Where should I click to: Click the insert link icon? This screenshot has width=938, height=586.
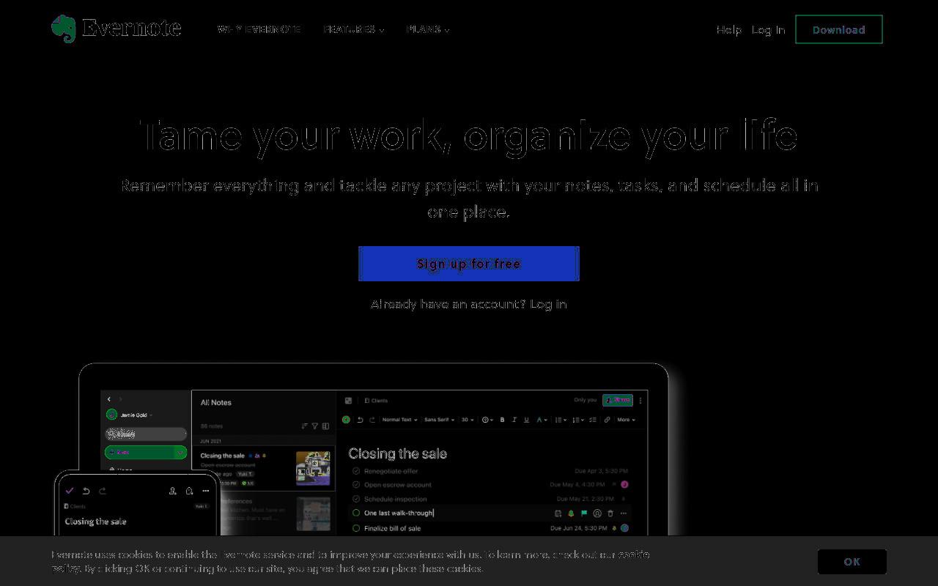(x=607, y=420)
